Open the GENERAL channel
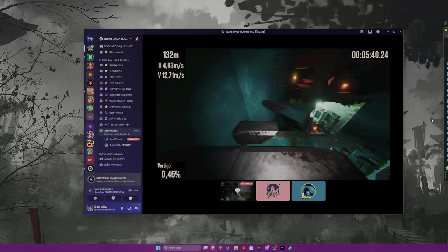 coord(119,71)
